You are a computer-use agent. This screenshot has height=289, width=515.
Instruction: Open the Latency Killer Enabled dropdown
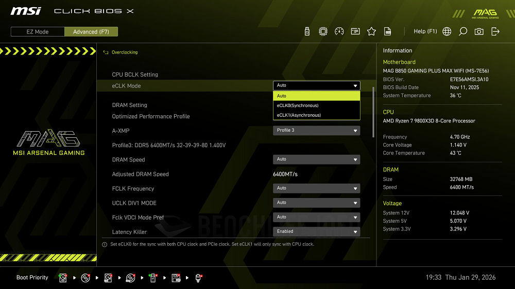pyautogui.click(x=317, y=231)
